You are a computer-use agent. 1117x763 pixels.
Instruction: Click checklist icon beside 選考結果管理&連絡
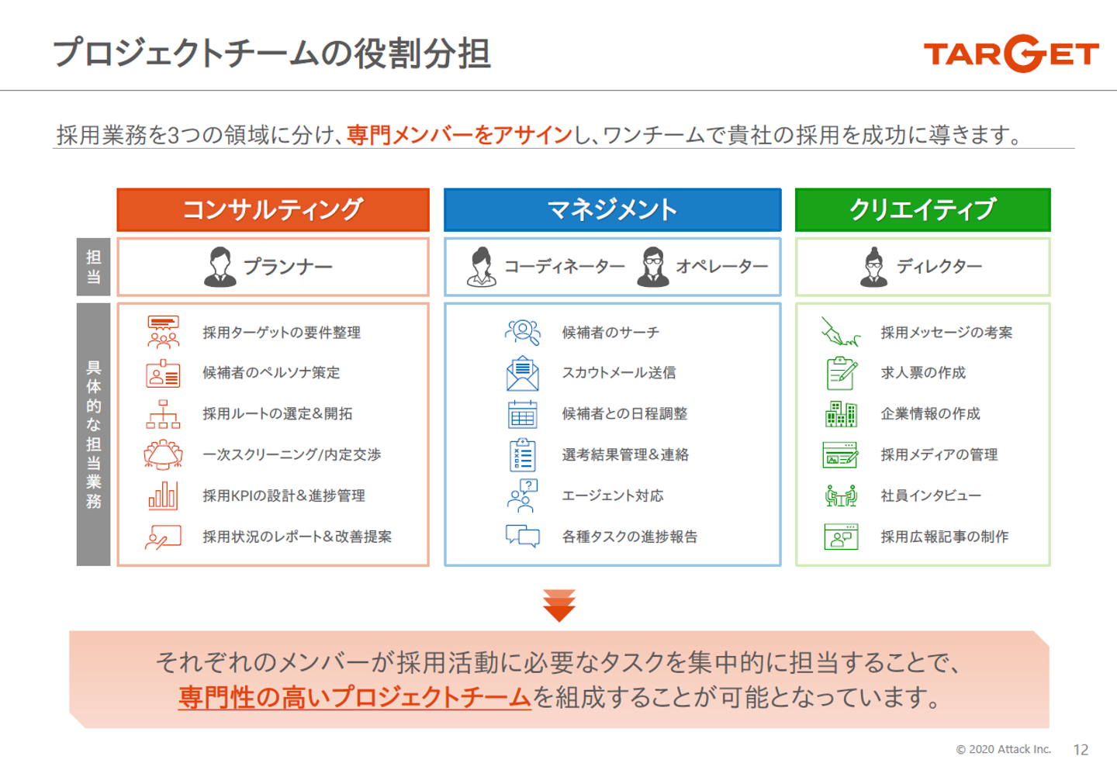523,454
